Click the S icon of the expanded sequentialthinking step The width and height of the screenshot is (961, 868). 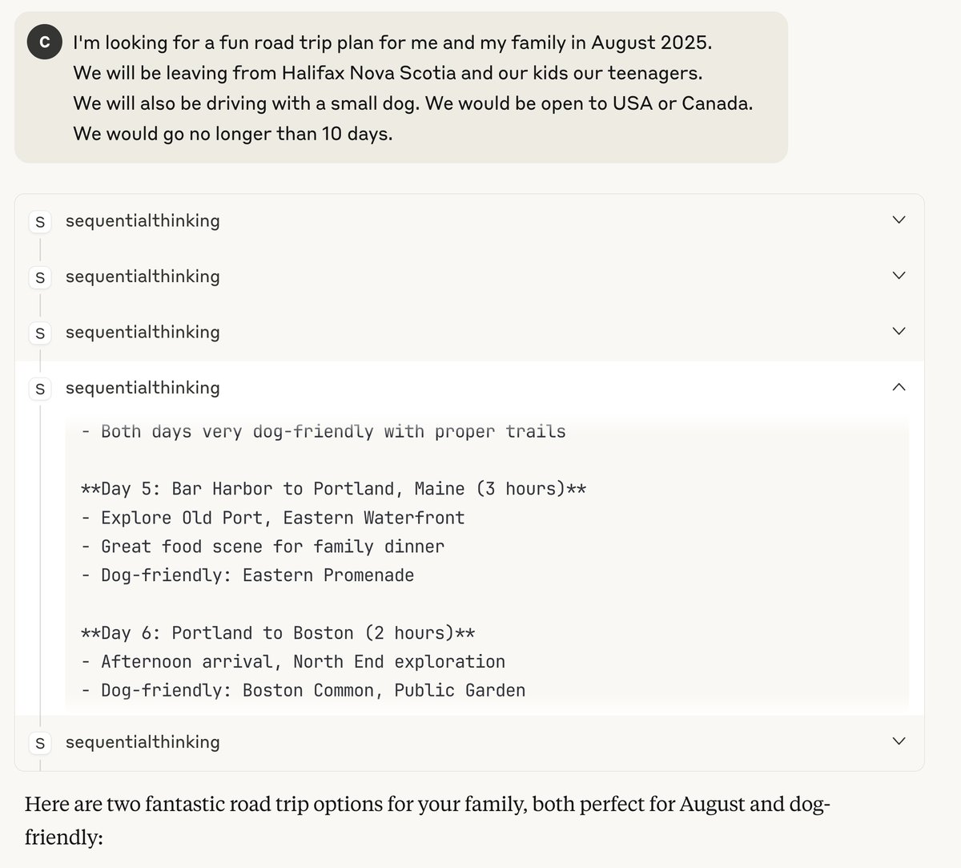[40, 389]
